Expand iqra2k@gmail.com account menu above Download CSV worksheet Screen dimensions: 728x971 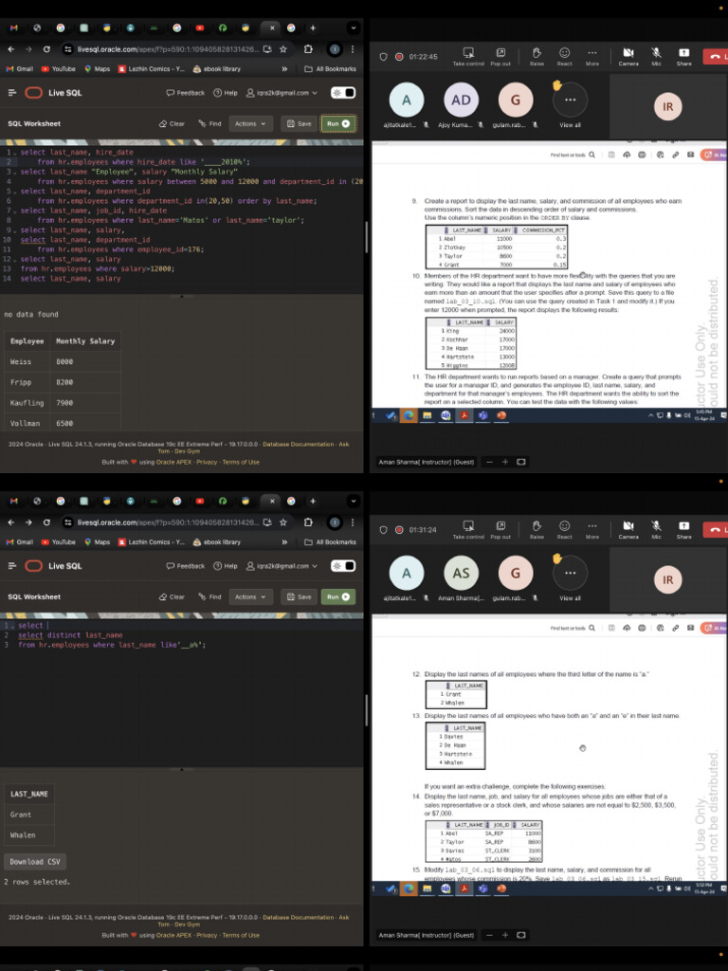pos(282,565)
